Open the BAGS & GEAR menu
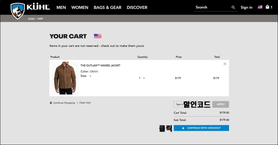This screenshot has width=278, height=145. (108, 7)
